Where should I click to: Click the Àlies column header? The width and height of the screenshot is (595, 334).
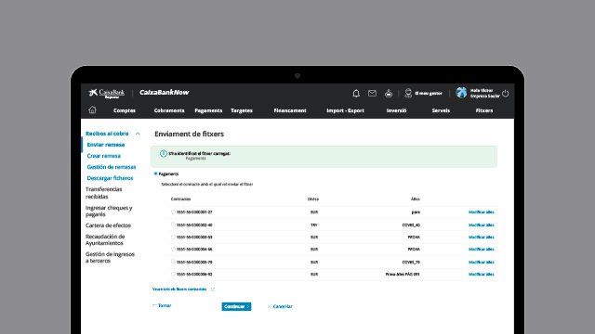416,199
